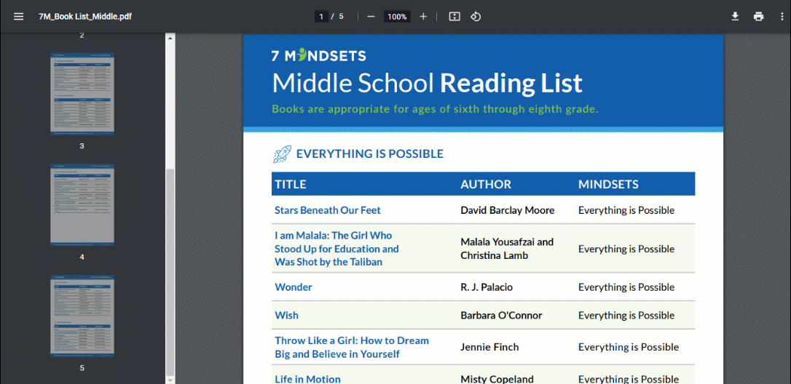Screen dimensions: 791x384
Task: Edit the current page number field
Action: click(321, 17)
